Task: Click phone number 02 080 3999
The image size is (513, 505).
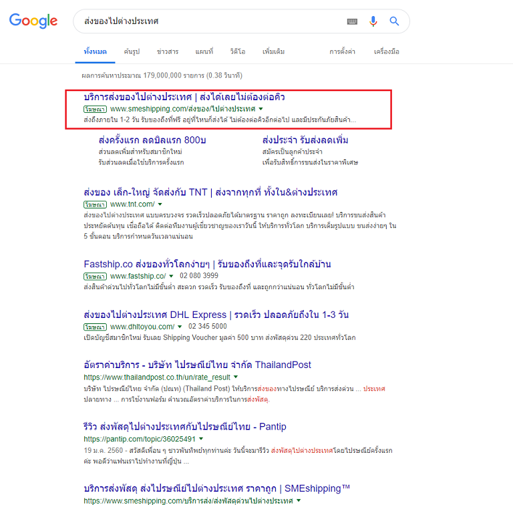Action: point(199,276)
